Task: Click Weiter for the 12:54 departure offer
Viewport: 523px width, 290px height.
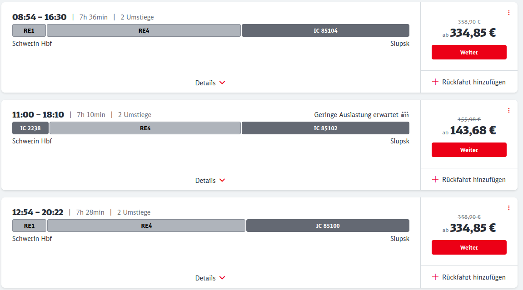Action: pyautogui.click(x=469, y=247)
